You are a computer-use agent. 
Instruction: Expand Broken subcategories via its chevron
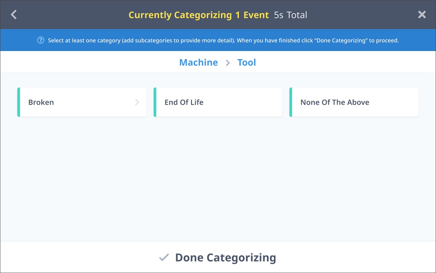point(137,102)
